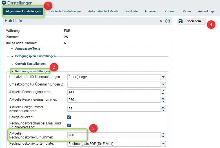Open Rechnungskorrekturtemplate dropdown
The height and width of the screenshot is (148, 220).
(x=163, y=144)
